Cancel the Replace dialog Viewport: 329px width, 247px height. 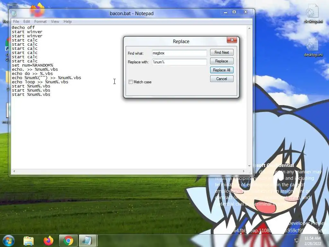[222, 79]
